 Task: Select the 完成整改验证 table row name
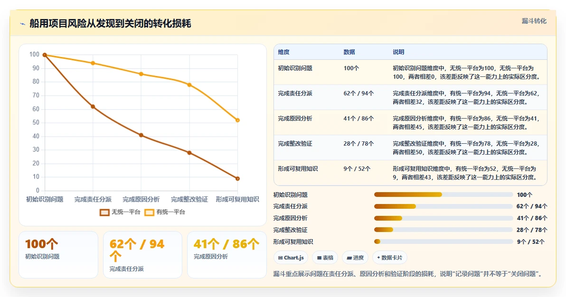(x=295, y=143)
